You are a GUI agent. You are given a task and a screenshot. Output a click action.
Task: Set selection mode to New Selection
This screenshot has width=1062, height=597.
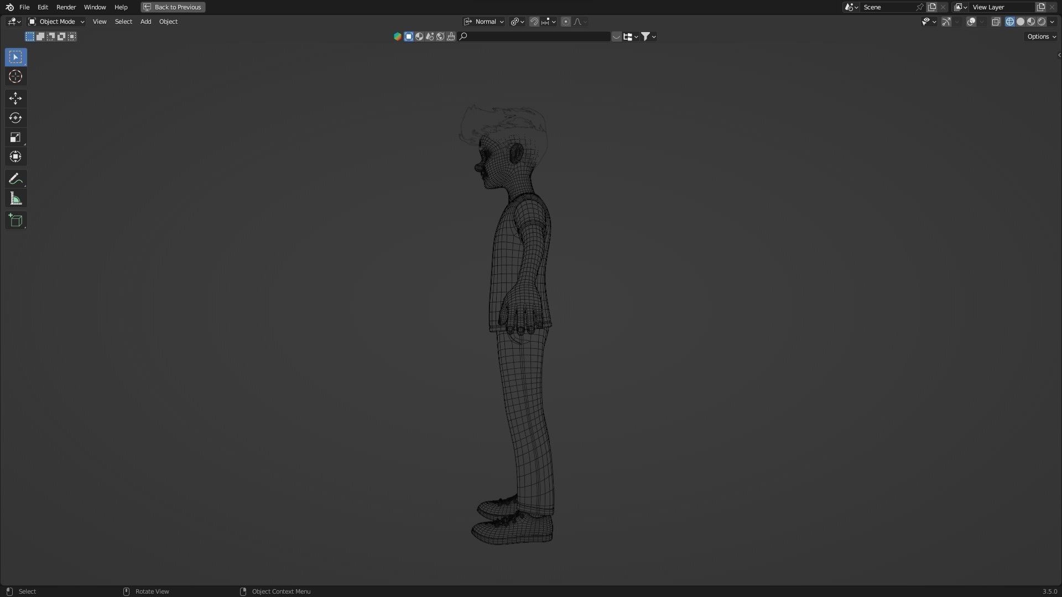(30, 36)
